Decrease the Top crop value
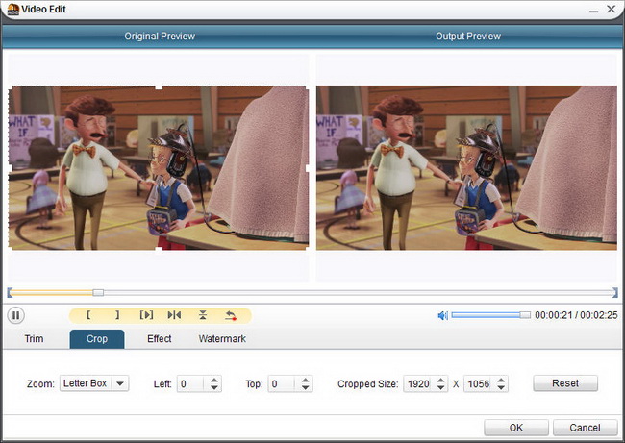This screenshot has height=443, width=625. click(x=306, y=387)
